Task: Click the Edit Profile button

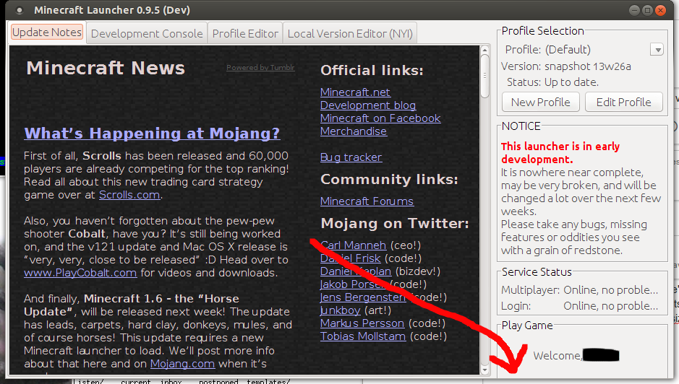Action: 623,102
